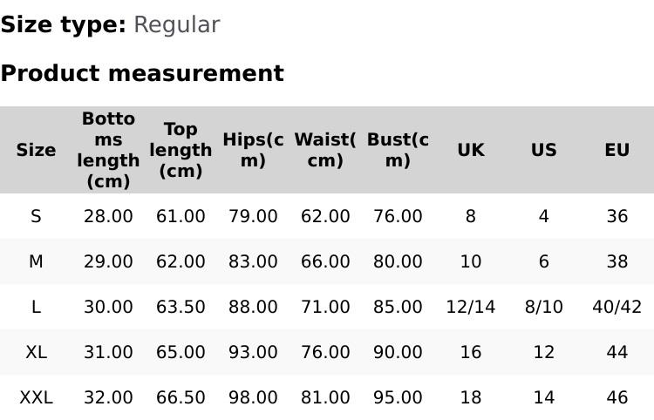
Task: Click the Top length (cm) column header
Action: [x=181, y=150]
